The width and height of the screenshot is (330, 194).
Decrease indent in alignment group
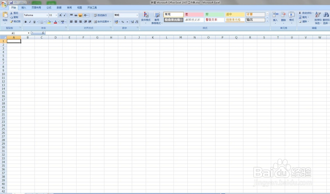click(85, 22)
